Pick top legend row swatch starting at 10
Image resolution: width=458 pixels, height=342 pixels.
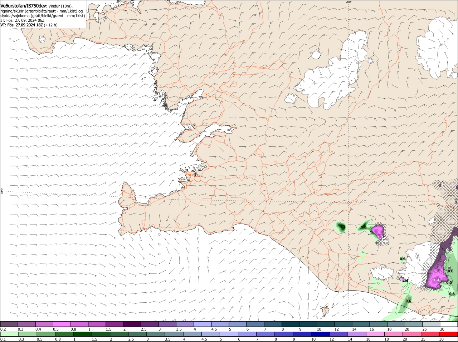(326, 324)
